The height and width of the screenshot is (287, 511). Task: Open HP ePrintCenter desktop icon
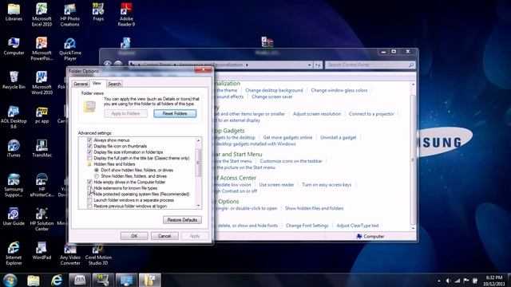[x=42, y=186]
